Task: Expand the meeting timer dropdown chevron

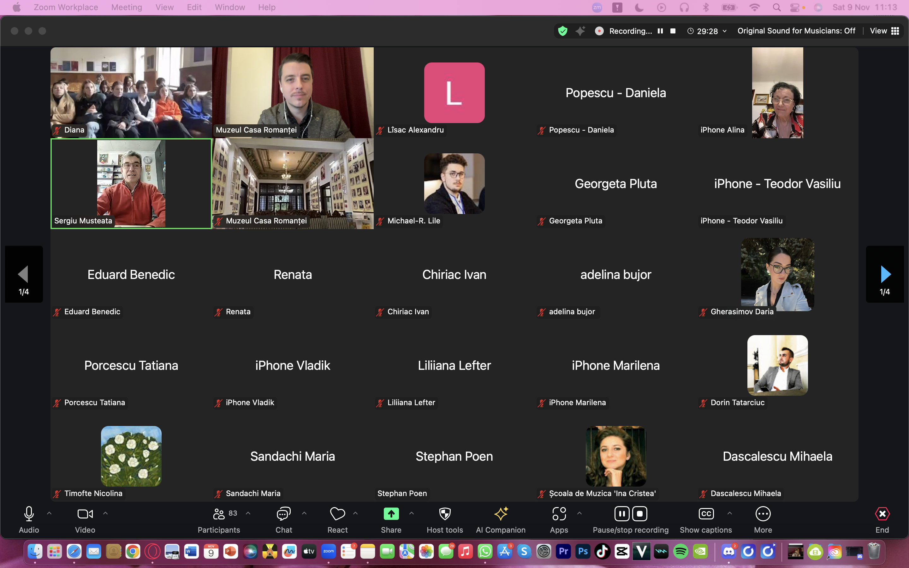Action: click(x=725, y=31)
